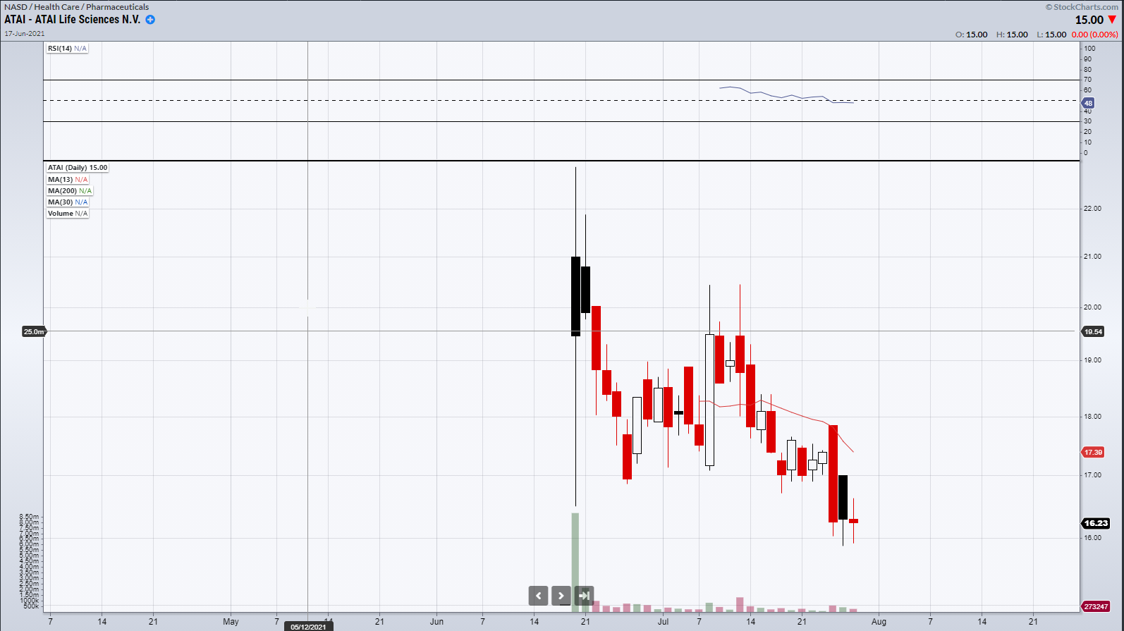
Task: Click the red down-triangle beside 15.00 price
Action: [x=1112, y=20]
